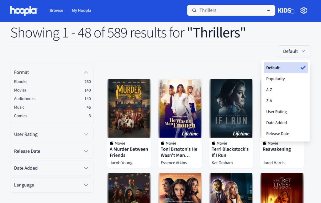This screenshot has width=321, height=203.
Task: Expand the Release Date filter
Action: point(86,151)
